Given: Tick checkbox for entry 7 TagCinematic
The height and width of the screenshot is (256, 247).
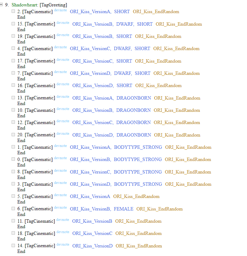Looking at the screenshot, I should [x=13, y=73].
